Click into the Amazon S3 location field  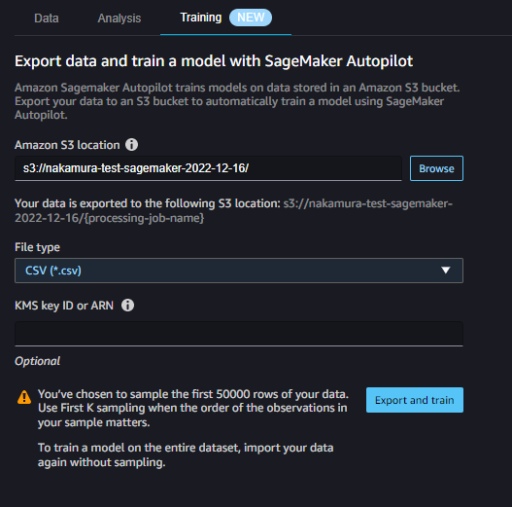[x=208, y=168]
